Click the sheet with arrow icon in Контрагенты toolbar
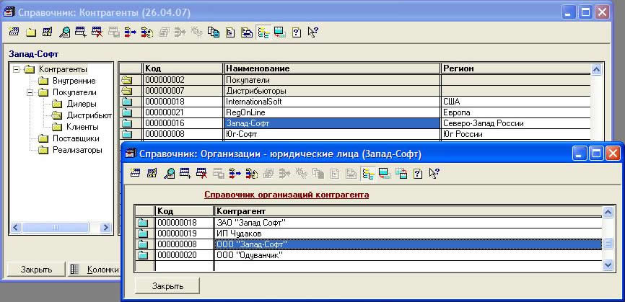The width and height of the screenshot is (625, 302). (247, 32)
